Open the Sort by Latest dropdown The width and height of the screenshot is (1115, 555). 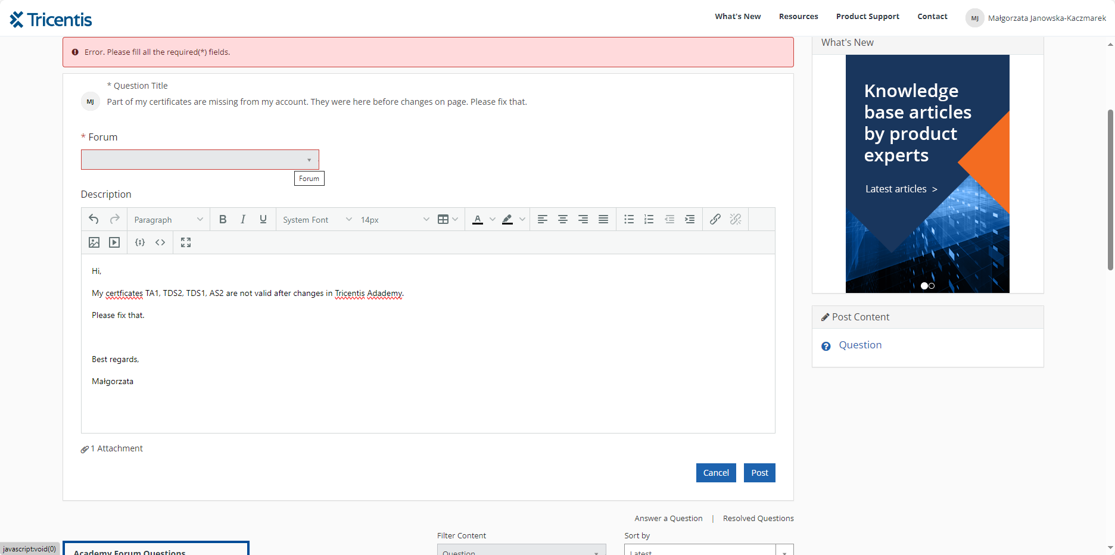click(x=709, y=550)
